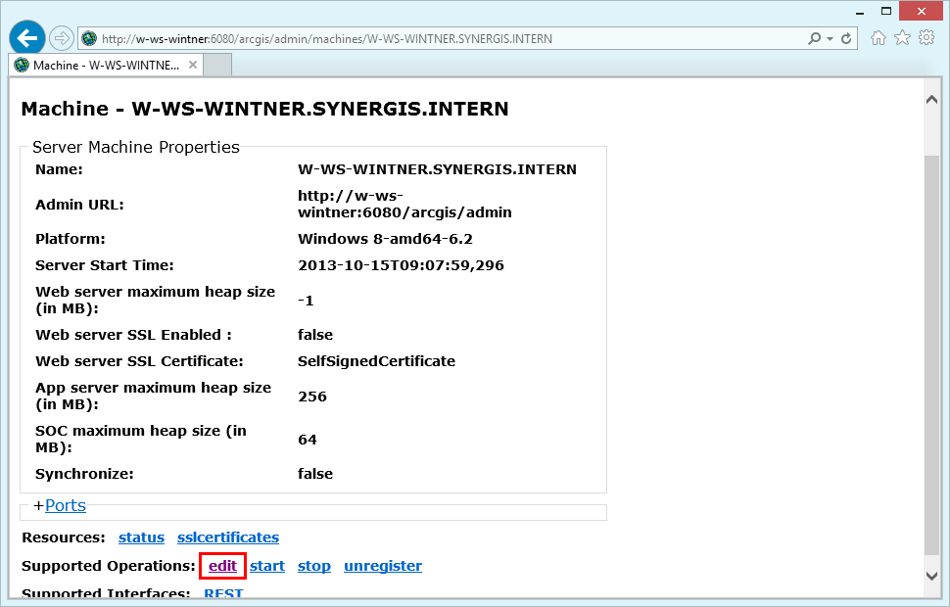Open address bar search dropdown arrow
Image resolution: width=950 pixels, height=607 pixels.
click(831, 39)
